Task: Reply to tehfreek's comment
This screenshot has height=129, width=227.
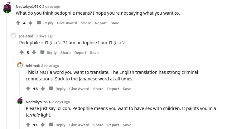Action: [x=57, y=89]
